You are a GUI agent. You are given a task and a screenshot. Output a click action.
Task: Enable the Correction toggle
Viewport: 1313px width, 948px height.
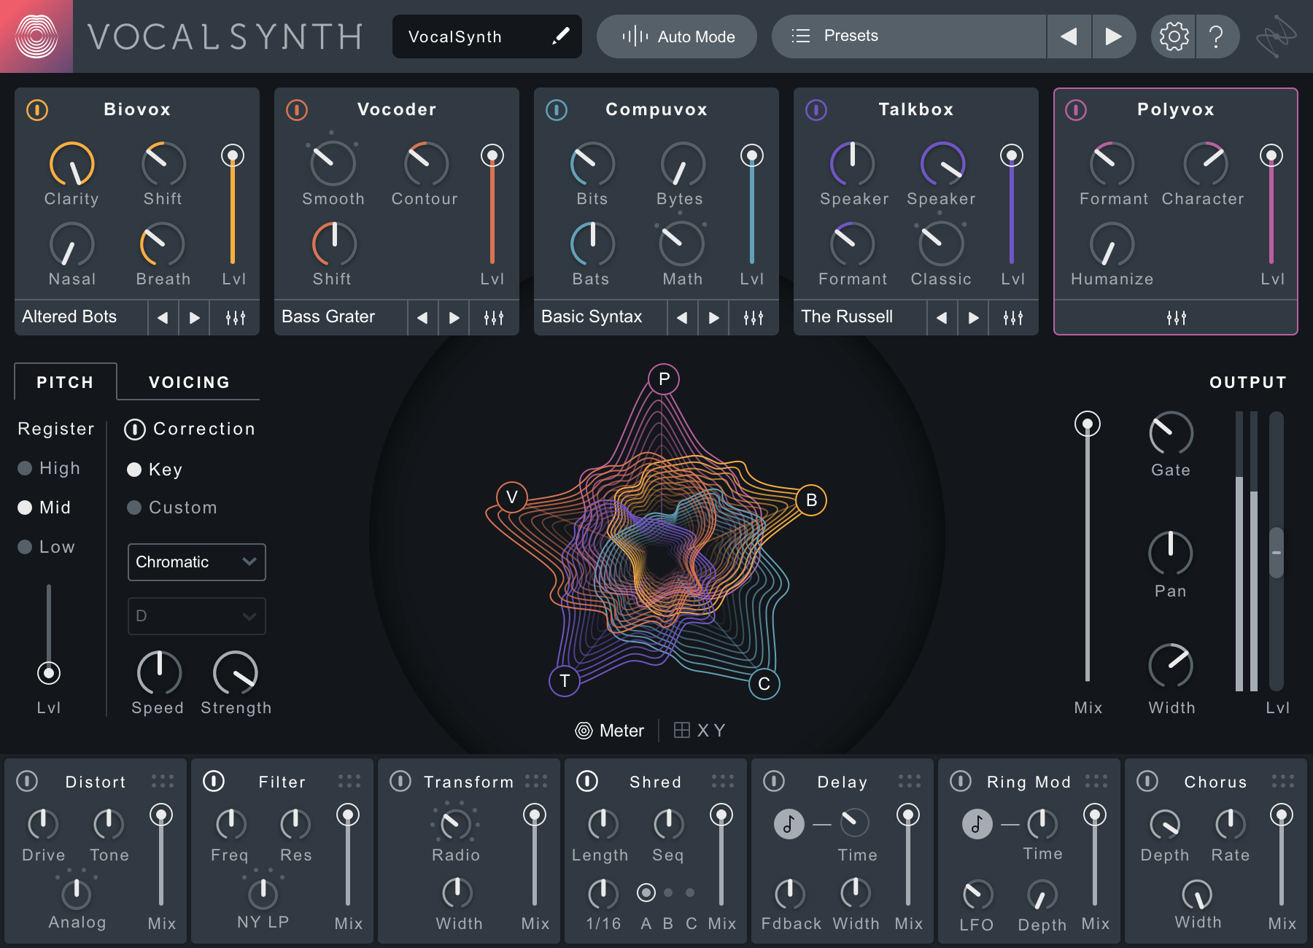(x=135, y=430)
